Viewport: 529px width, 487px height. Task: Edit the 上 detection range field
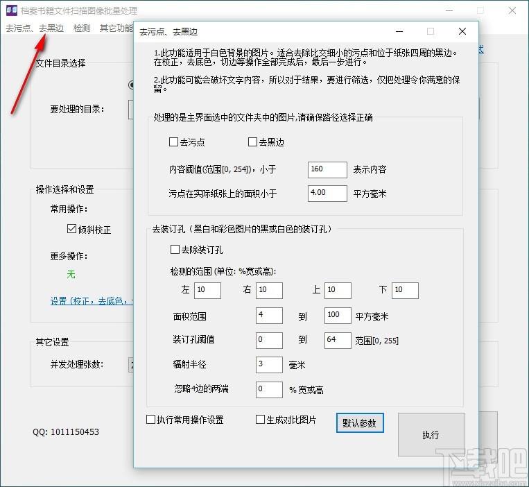(x=338, y=291)
